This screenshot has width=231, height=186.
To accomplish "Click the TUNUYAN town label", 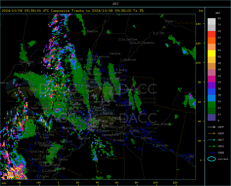I will (60, 169).
